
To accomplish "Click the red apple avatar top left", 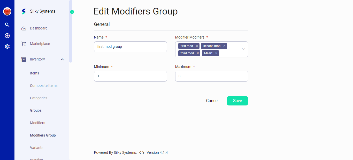I will point(7,11).
